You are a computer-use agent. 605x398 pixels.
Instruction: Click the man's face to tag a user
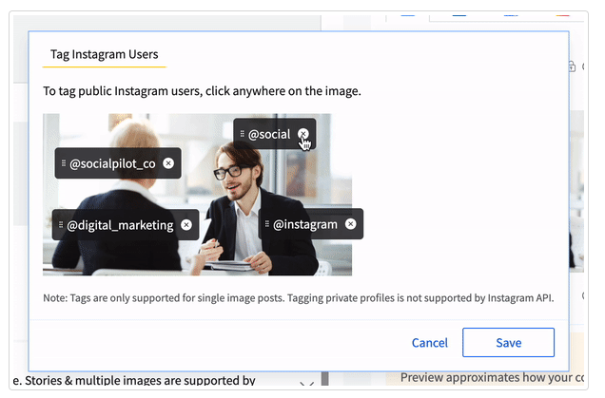tap(233, 176)
